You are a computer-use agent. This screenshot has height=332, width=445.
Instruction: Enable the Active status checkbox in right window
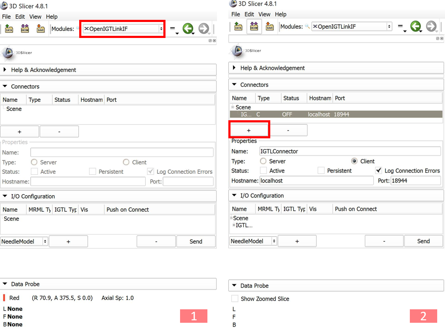click(264, 171)
